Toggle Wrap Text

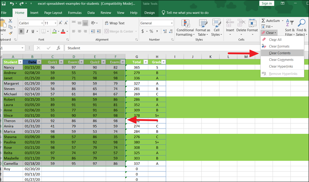tap(114, 23)
